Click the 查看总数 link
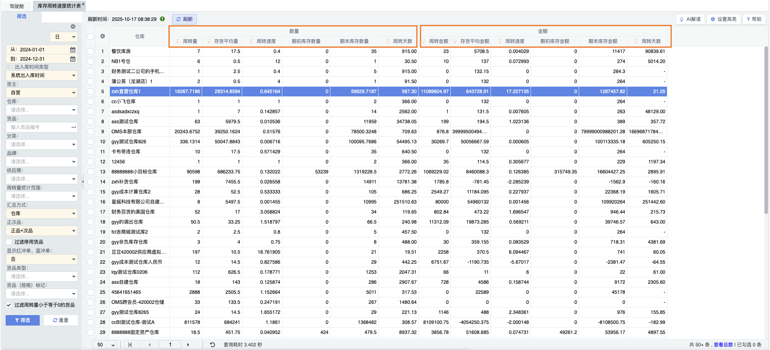The image size is (770, 350). tap(723, 345)
